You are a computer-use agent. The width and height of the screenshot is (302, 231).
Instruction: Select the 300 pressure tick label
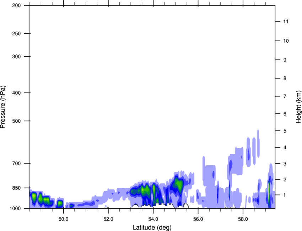click(16, 57)
